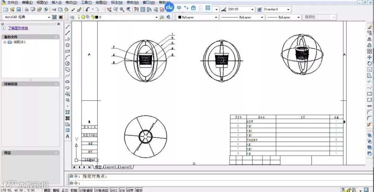Screen dimensions: 374x192
Task: Select the Rotate modify tool
Action: [369, 64]
